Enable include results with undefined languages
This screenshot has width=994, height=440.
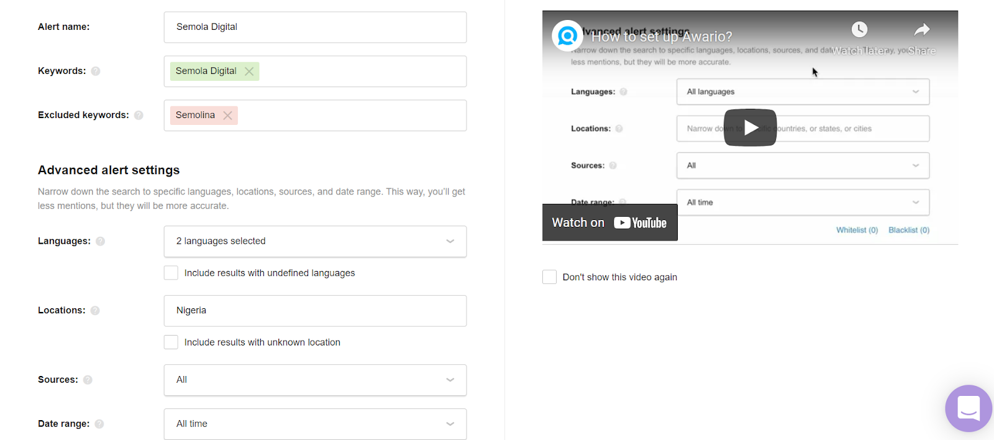[171, 273]
